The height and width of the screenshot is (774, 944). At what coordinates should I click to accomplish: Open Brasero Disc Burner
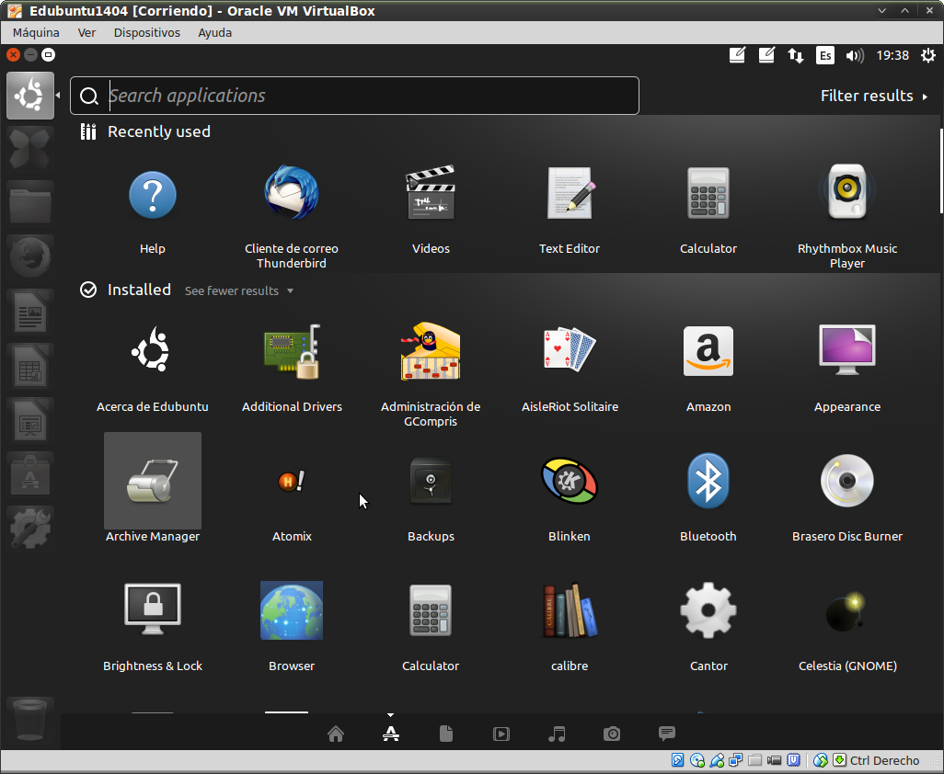tap(846, 481)
